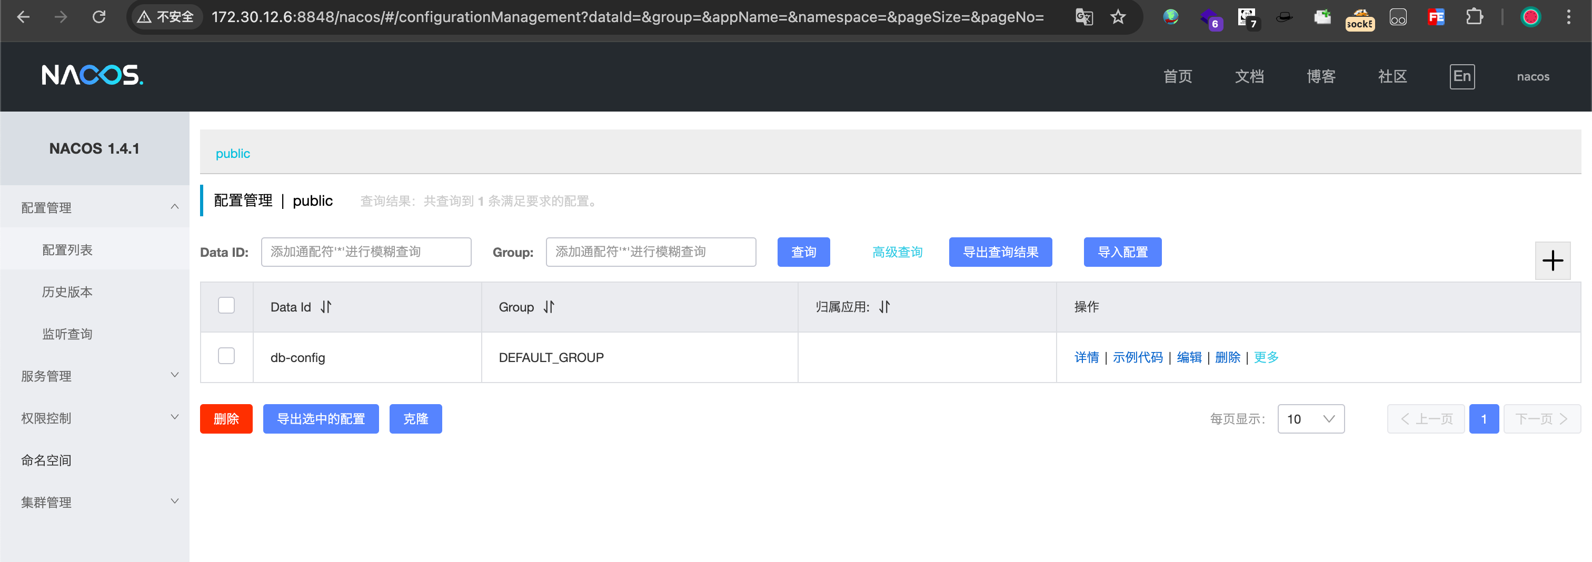
Task: Select the public namespace tab
Action: pyautogui.click(x=232, y=153)
